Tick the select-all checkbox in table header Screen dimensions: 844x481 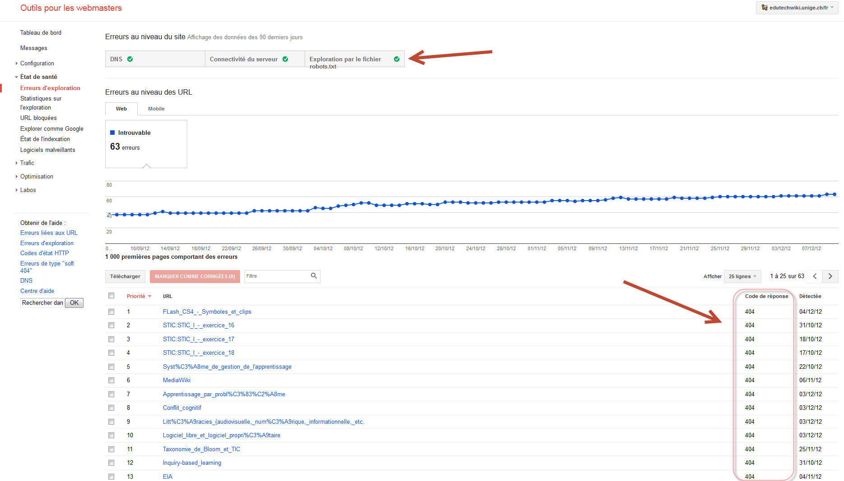(x=111, y=296)
